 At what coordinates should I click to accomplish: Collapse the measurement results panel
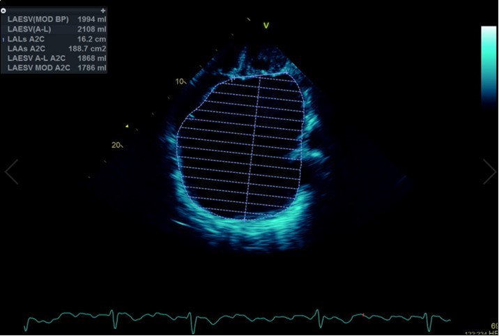(3, 11)
